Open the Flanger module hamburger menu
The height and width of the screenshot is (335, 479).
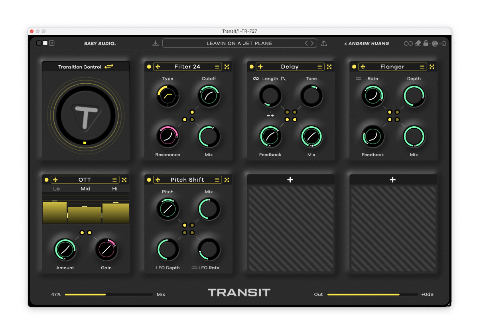point(422,67)
